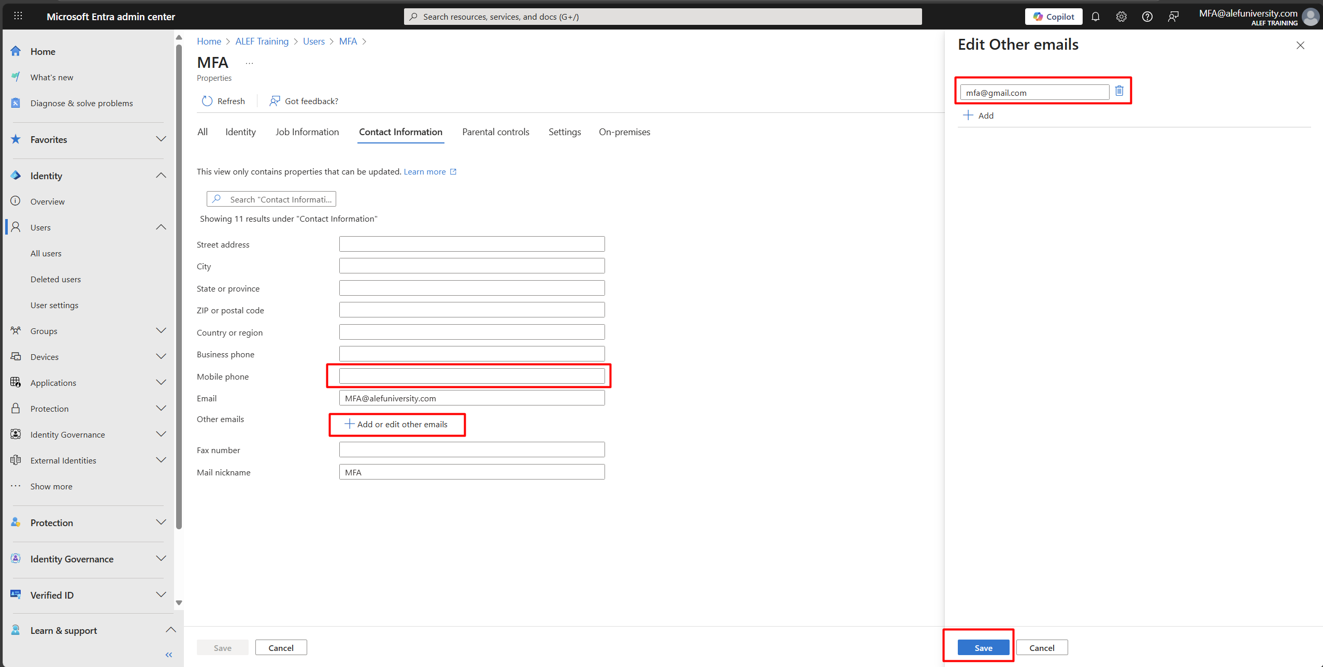Click the Street address input field

[472, 244]
